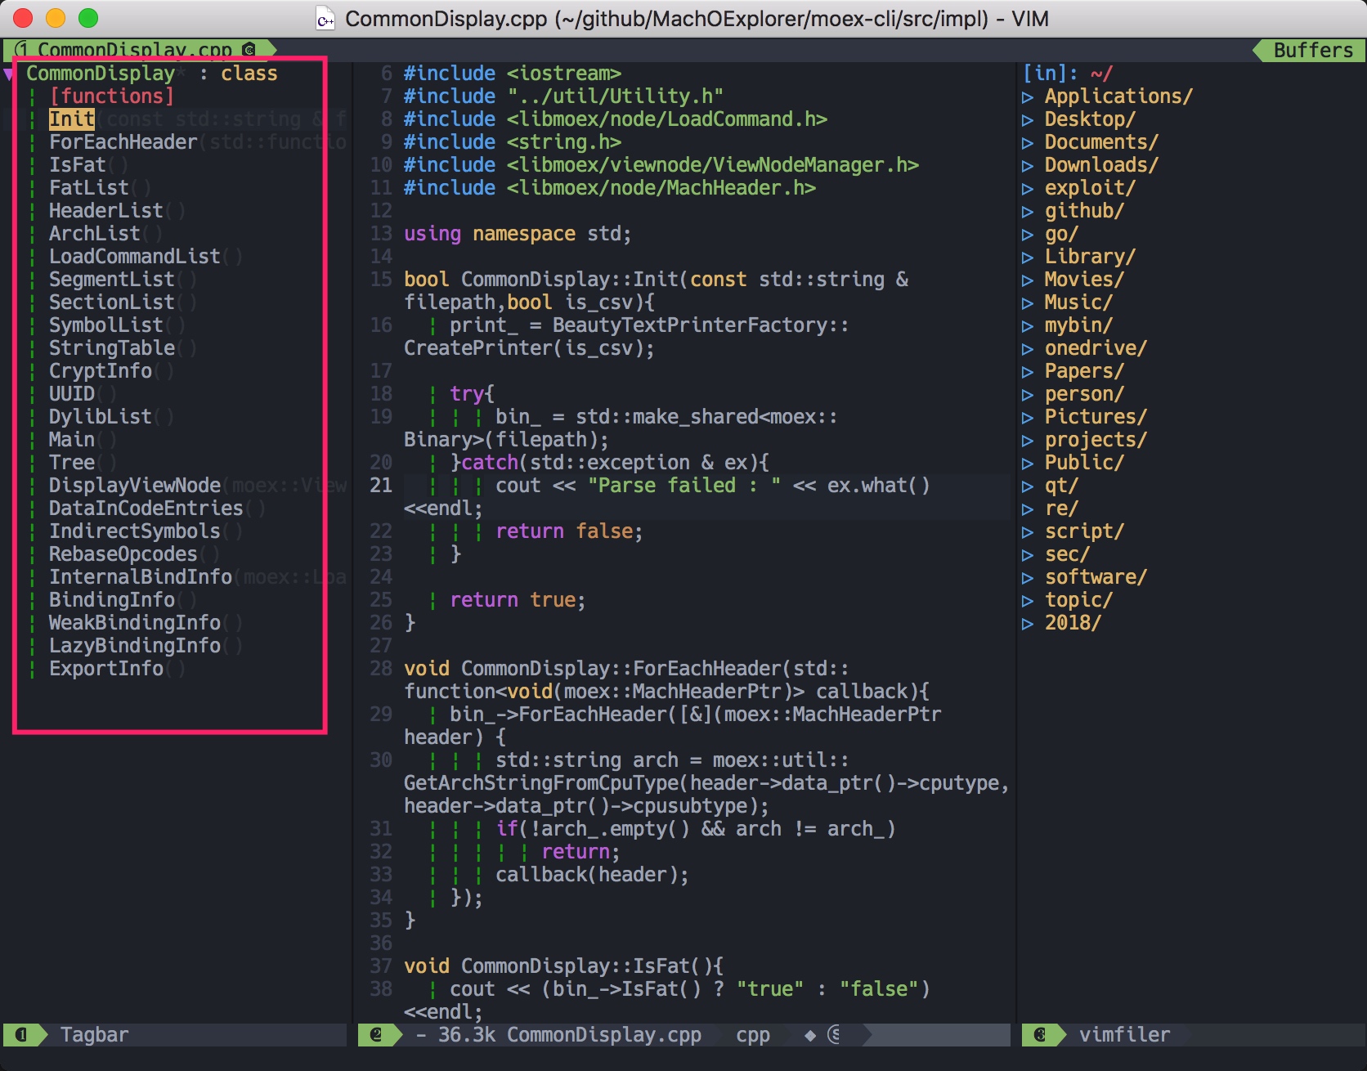Click the vimfiler icon in the bottom-right statusline

[x=1039, y=1034]
